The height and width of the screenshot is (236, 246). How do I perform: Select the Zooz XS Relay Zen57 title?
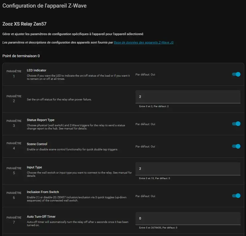[x=24, y=24]
